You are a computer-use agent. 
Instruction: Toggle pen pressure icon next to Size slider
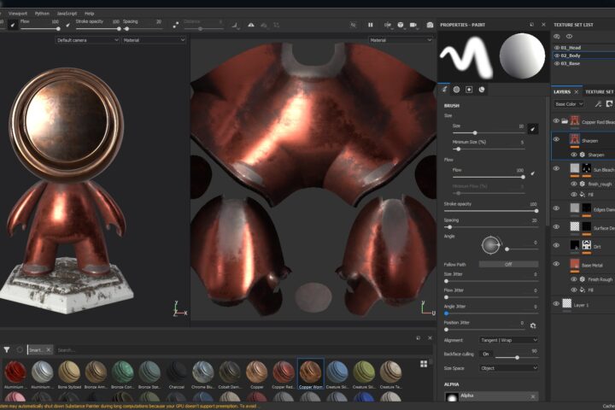(x=533, y=129)
